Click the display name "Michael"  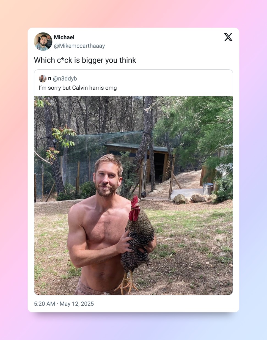[64, 37]
